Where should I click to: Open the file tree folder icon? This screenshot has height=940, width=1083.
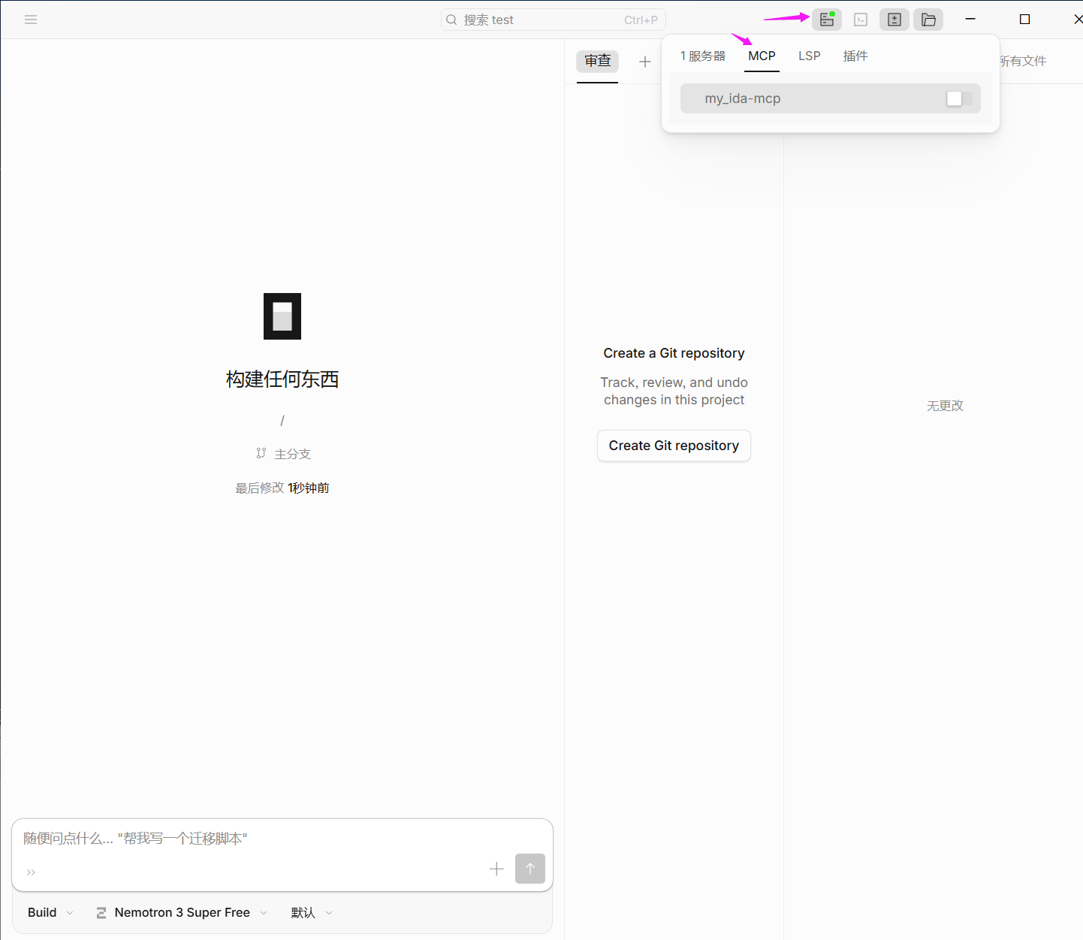(x=928, y=20)
